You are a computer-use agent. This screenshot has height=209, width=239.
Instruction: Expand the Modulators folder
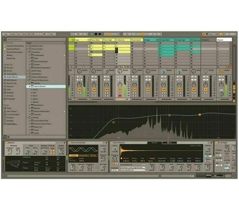[x=27, y=74]
